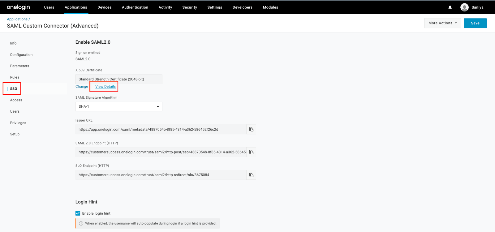Switch to the Rules sidebar tab
This screenshot has width=495, height=232.
[x=15, y=77]
